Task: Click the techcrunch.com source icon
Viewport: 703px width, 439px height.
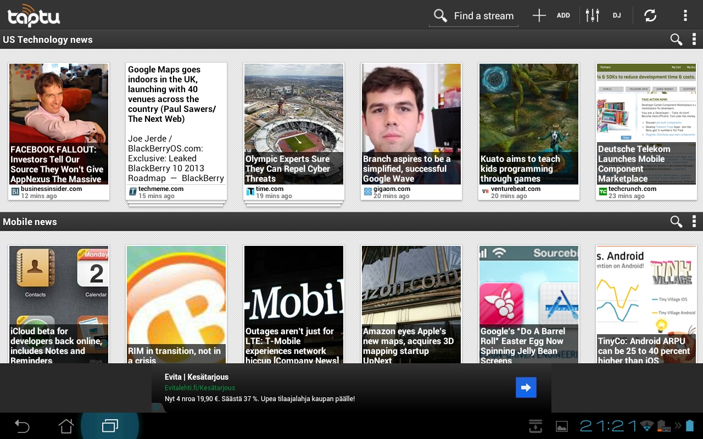Action: (603, 192)
